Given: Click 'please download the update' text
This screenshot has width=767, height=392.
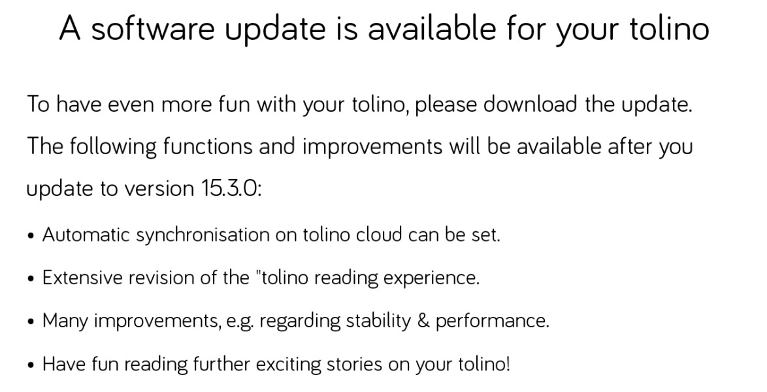Looking at the screenshot, I should pyautogui.click(x=554, y=105).
